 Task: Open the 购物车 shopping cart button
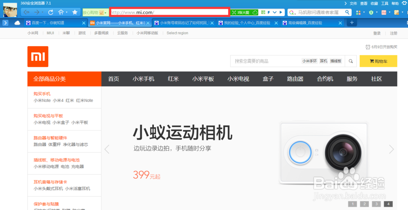(x=378, y=61)
